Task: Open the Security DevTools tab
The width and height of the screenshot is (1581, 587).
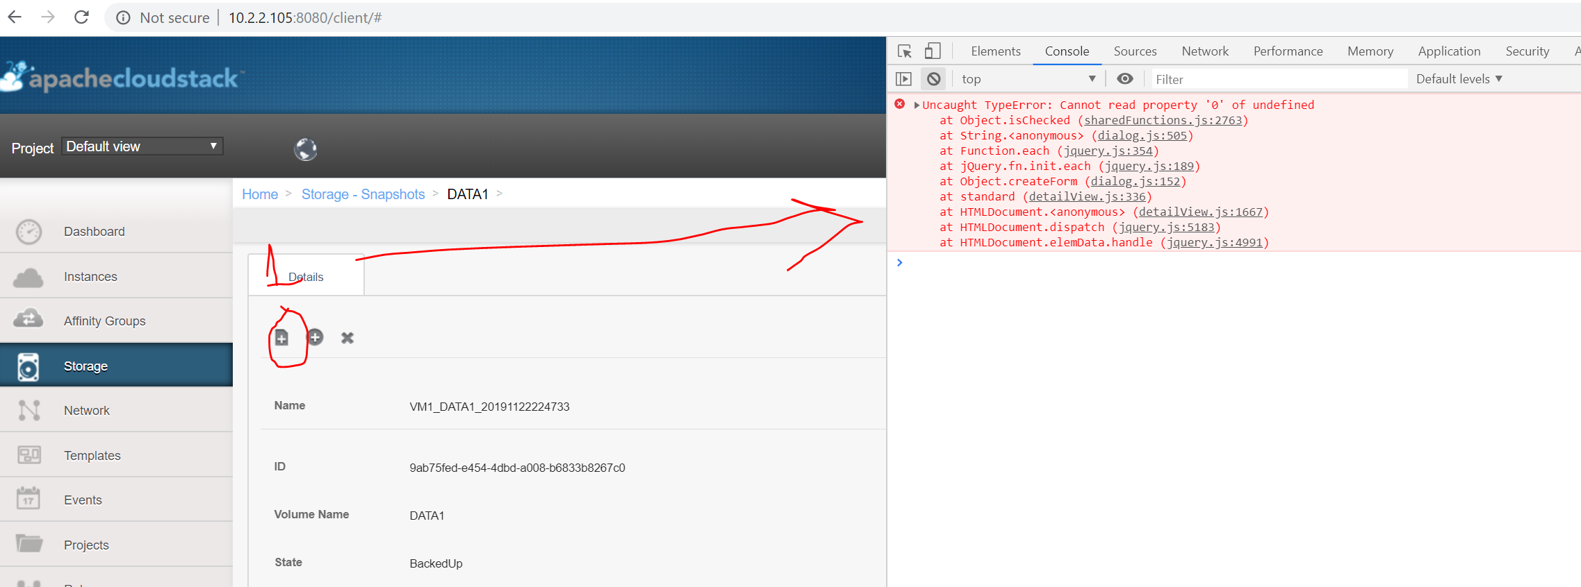Action: (x=1527, y=51)
